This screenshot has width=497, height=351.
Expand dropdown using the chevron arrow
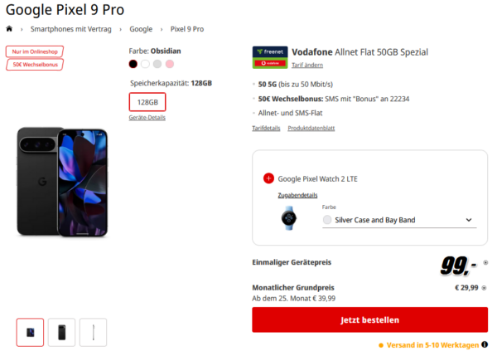(469, 220)
